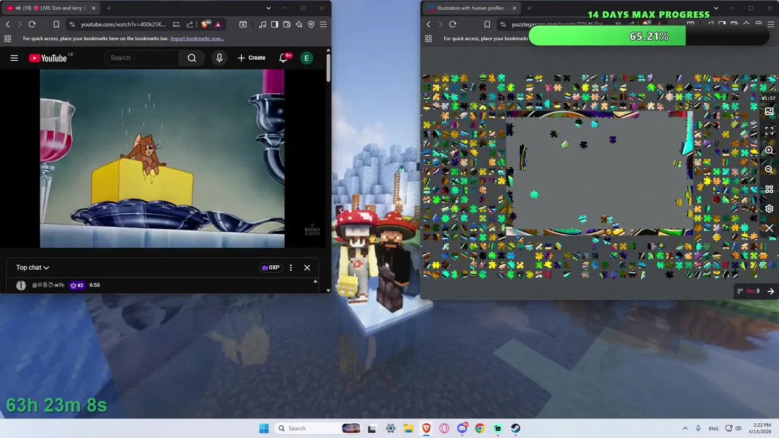Viewport: 779px width, 438px height.
Task: Toggle the Brave sidebar panel
Action: pos(274,24)
